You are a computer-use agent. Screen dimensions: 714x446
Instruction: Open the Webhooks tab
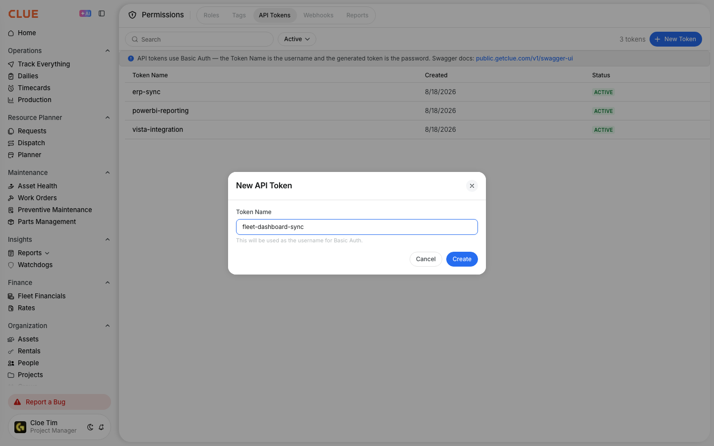(318, 15)
